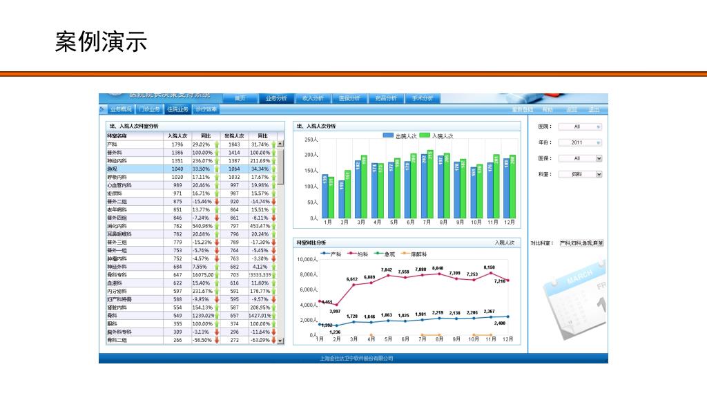Select the 急观 row in the table
This screenshot has width=707, height=398.
point(192,169)
